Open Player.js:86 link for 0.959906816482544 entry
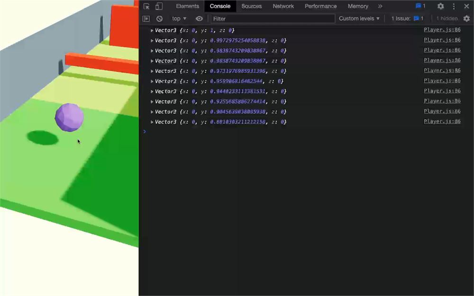Screen dimensions: 474x296 [442, 81]
